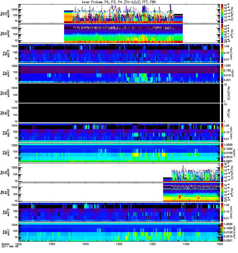Click the '1300' time axis label
Screen dimensions: 238x253
pos(119,244)
